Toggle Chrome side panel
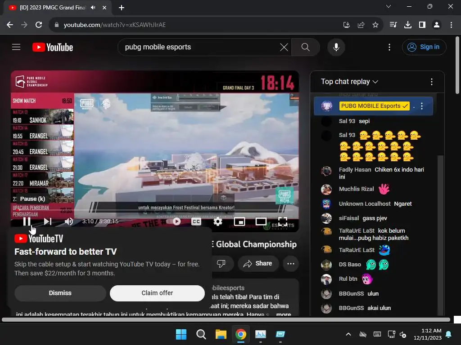Screen dimensions: 461x345 pyautogui.click(x=422, y=25)
